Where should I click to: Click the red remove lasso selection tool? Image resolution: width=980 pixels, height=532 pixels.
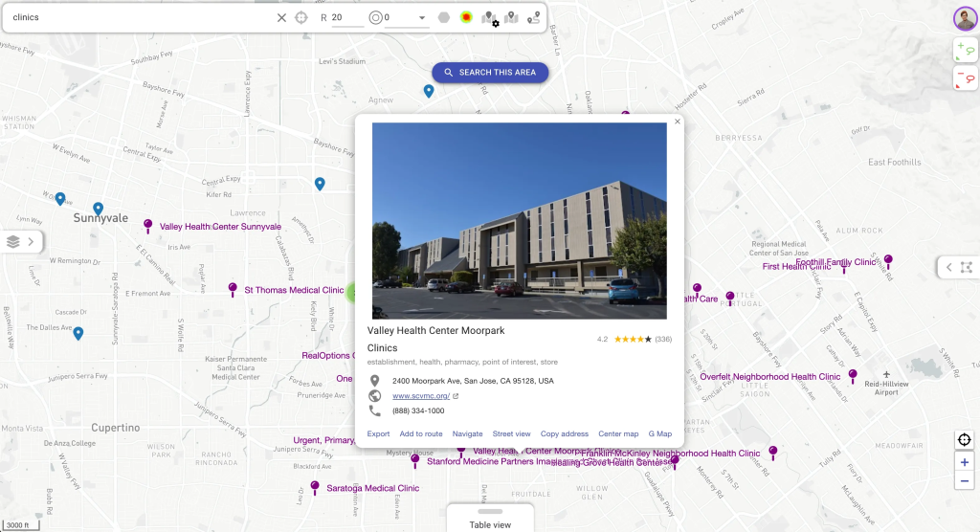[965, 78]
